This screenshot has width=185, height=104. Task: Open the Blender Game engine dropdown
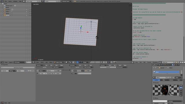(x=67, y=1)
